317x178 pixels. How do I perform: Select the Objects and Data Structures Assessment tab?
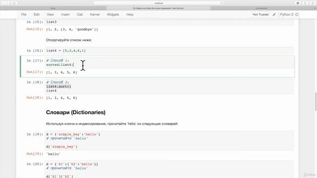158,8
